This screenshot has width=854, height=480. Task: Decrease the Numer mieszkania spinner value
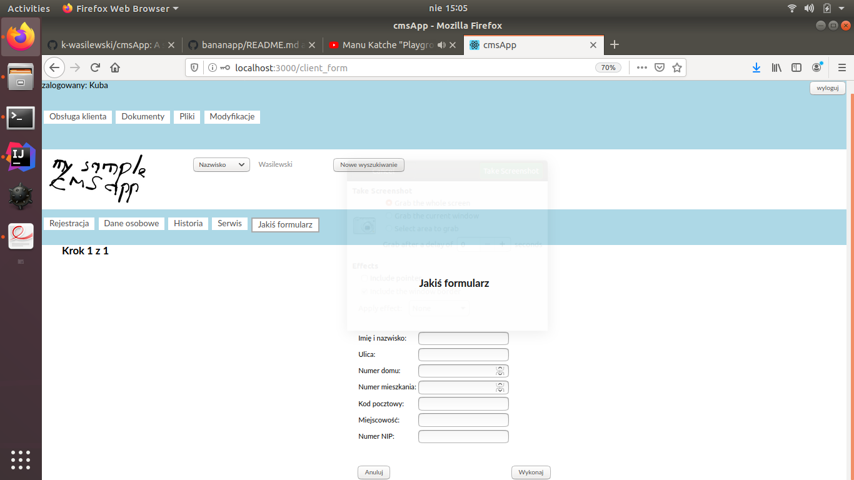point(500,390)
